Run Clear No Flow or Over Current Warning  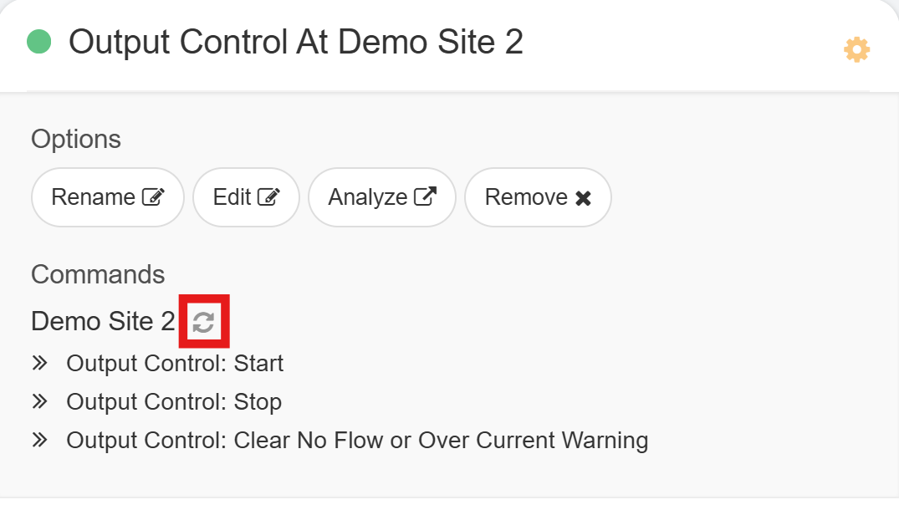pos(357,441)
